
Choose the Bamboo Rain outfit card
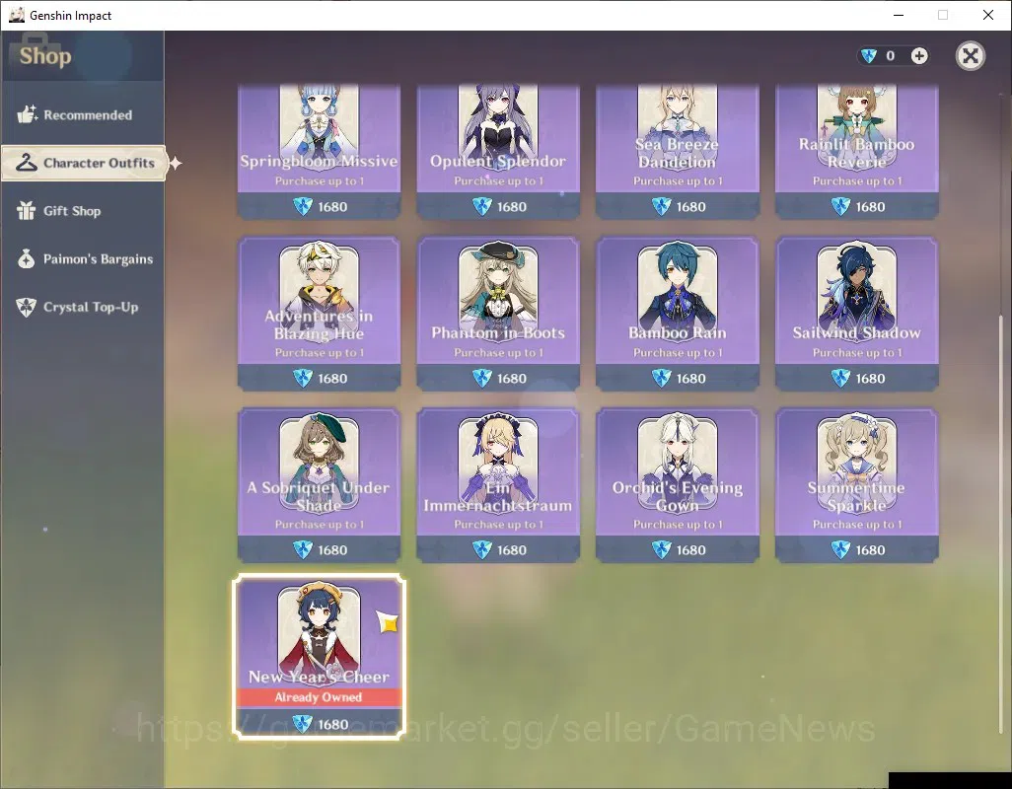[677, 314]
